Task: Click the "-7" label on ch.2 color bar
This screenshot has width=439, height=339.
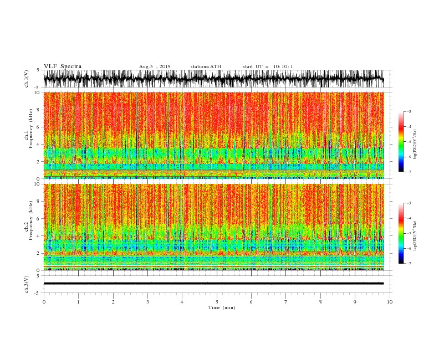Action: coord(409,263)
